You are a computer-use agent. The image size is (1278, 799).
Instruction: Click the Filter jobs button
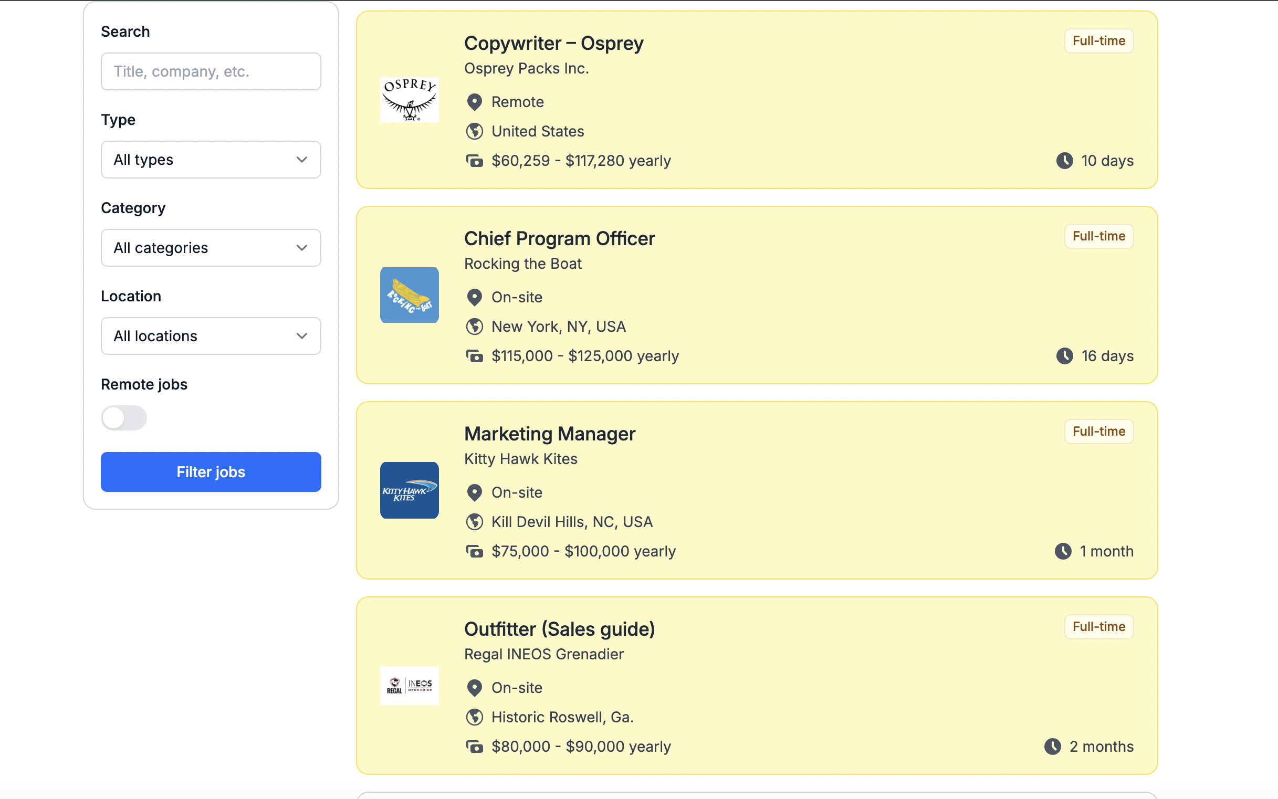(x=211, y=472)
